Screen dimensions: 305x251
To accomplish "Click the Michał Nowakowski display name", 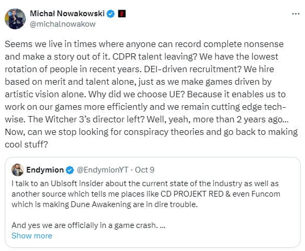I will (67, 14).
